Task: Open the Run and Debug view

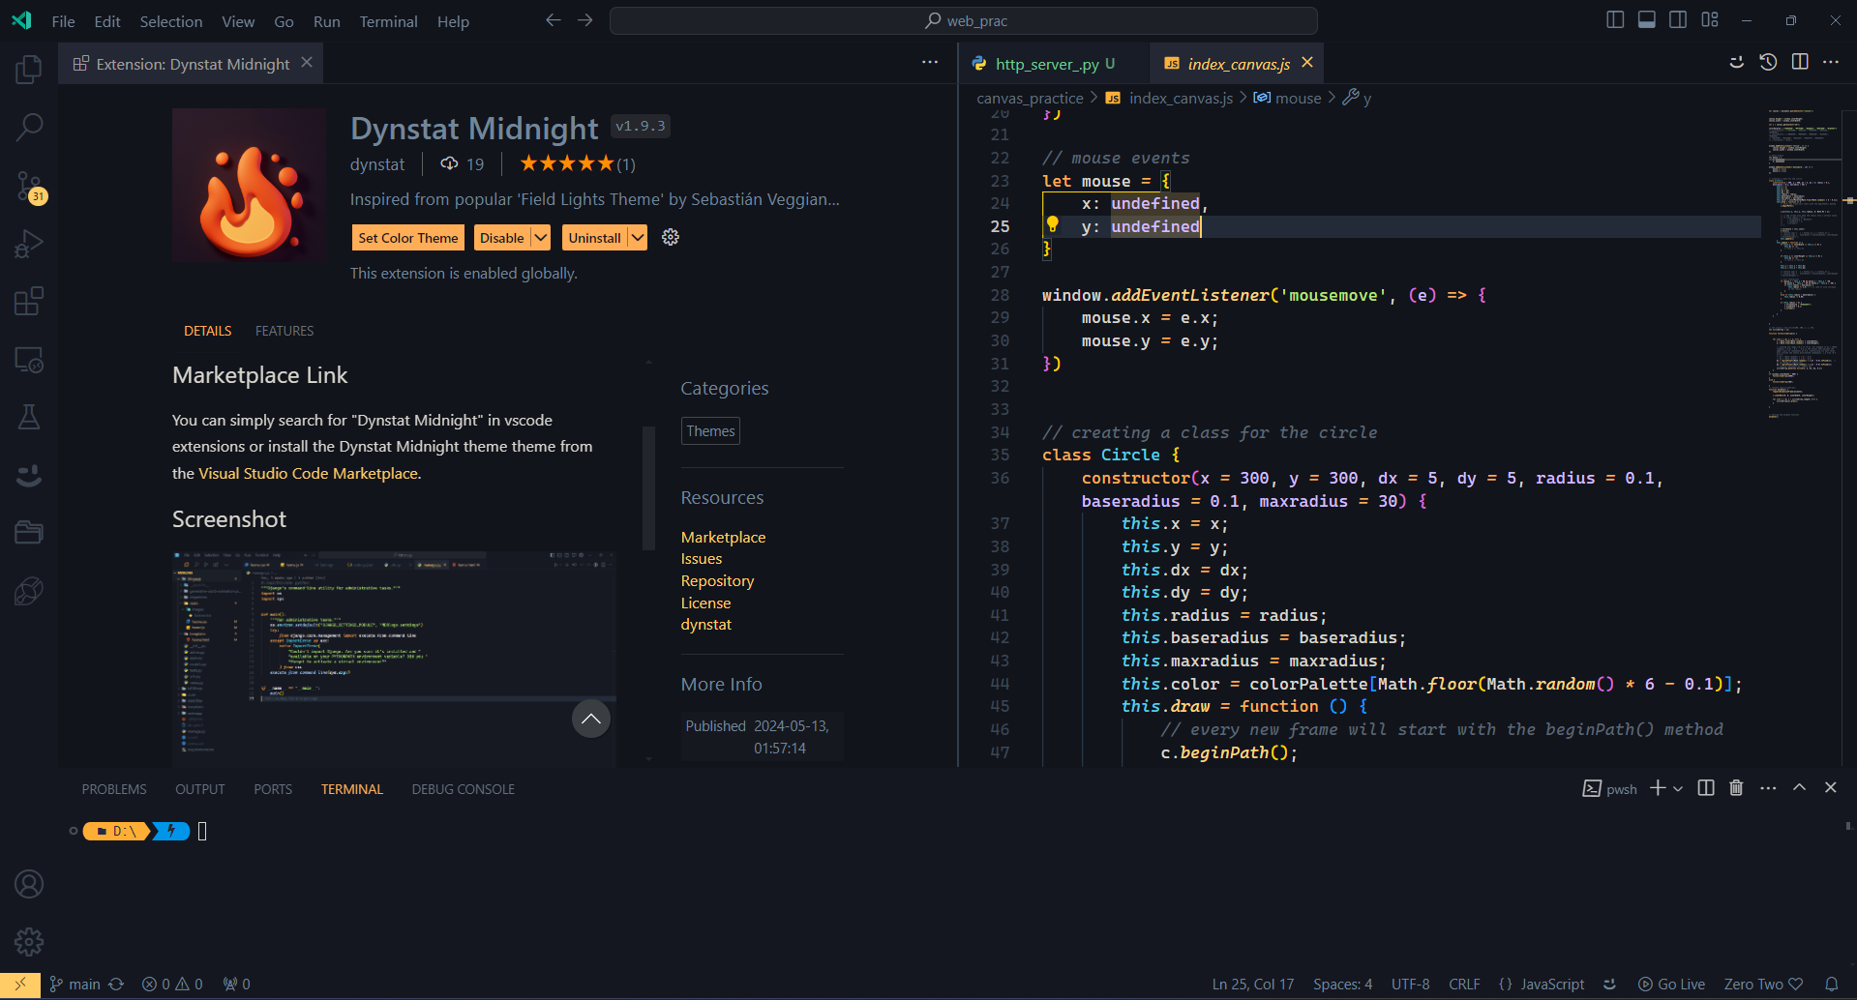Action: click(x=29, y=244)
